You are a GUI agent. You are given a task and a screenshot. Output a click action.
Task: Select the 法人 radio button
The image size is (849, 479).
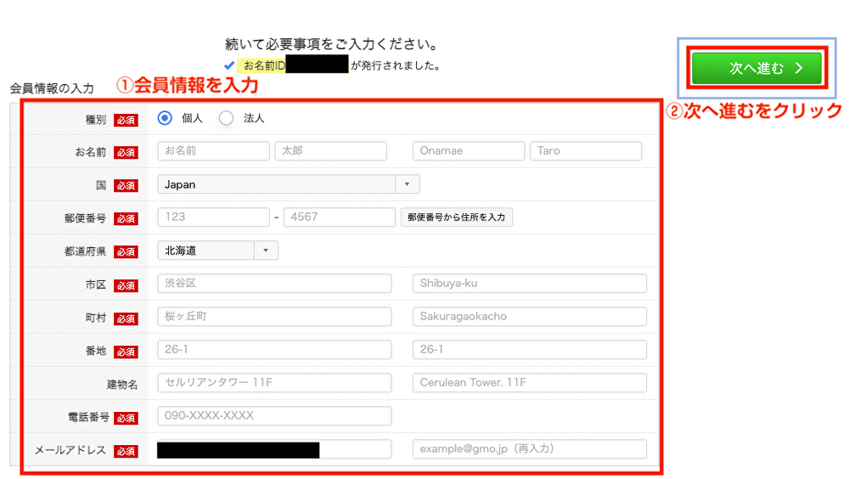point(226,119)
